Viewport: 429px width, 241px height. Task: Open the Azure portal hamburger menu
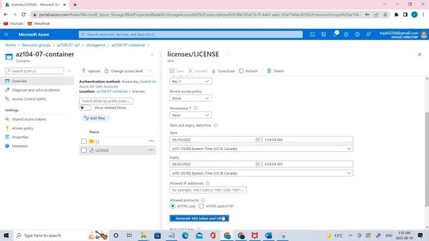(6, 34)
